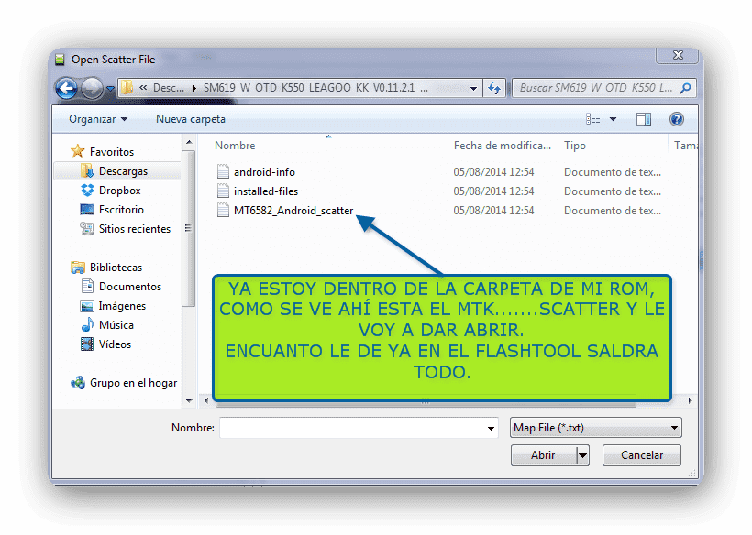Click the Nombre filename input field
752x535 pixels.
point(359,428)
